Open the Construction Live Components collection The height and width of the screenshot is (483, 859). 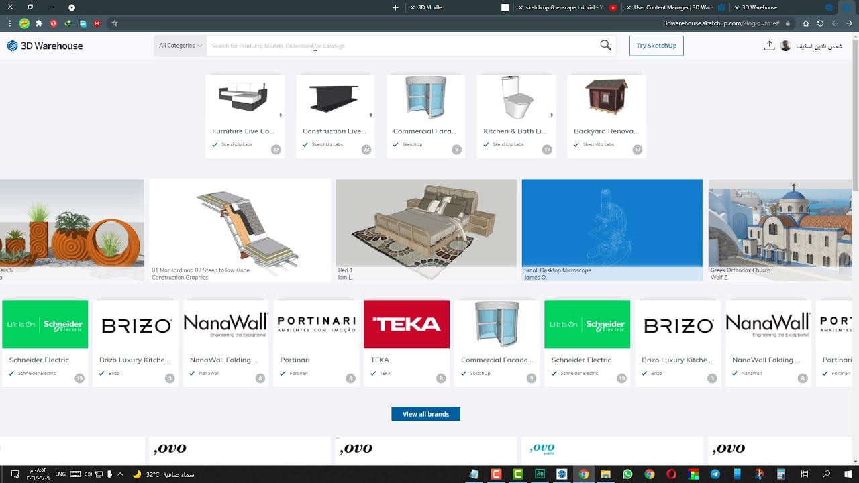click(335, 117)
